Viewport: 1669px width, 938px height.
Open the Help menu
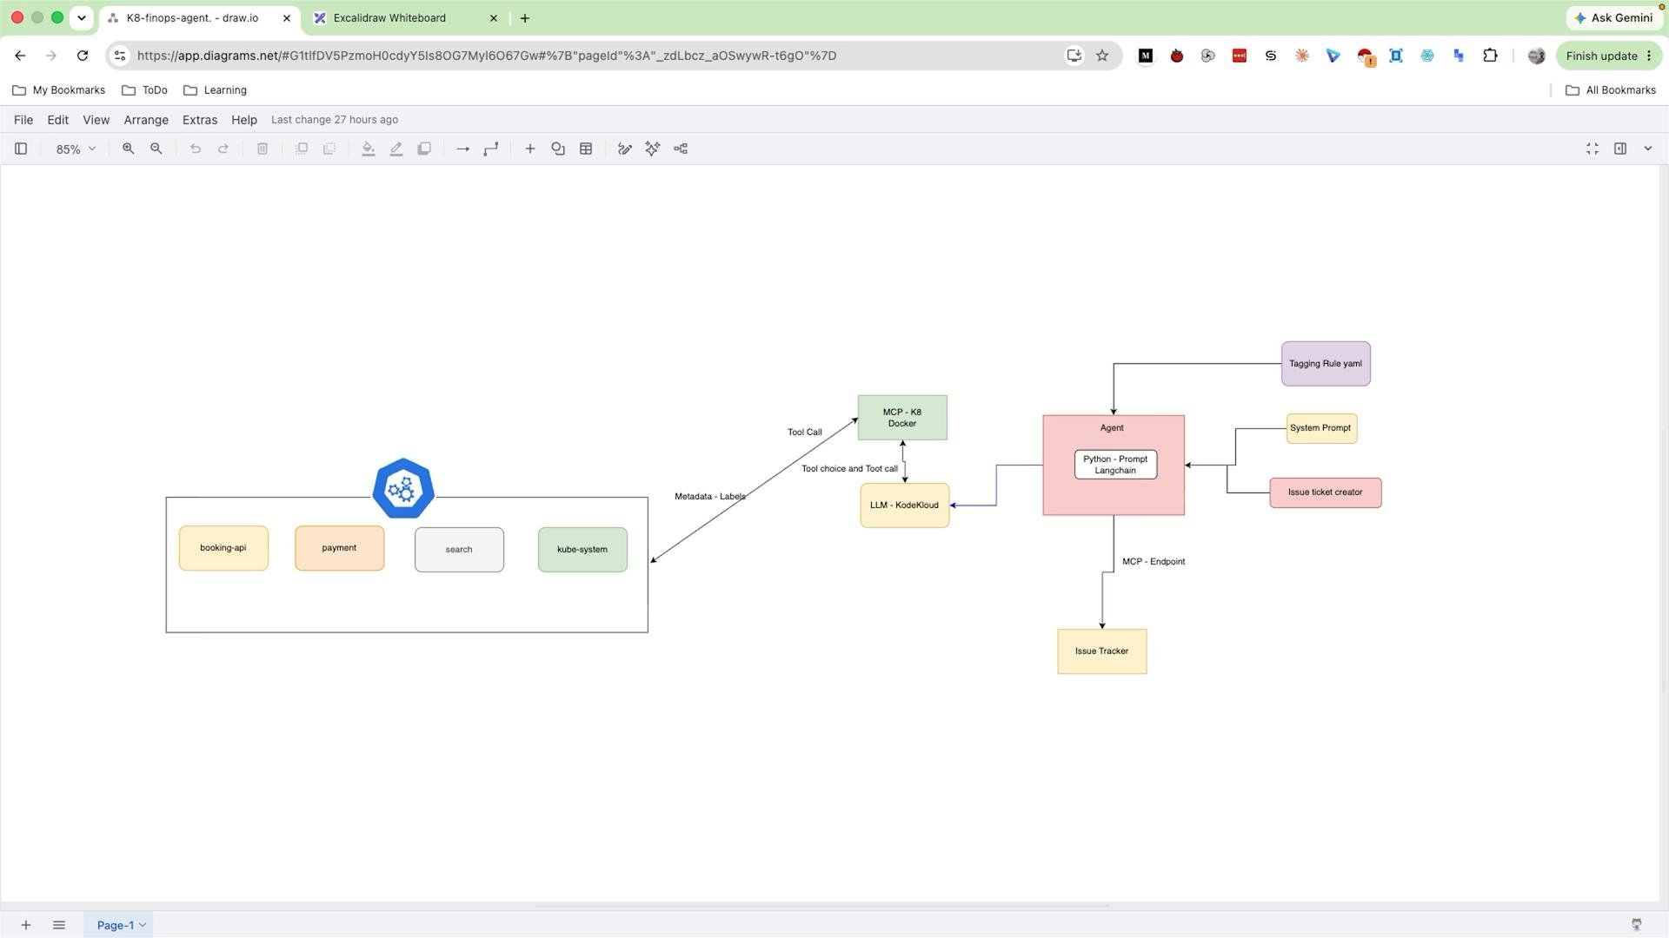pyautogui.click(x=244, y=120)
